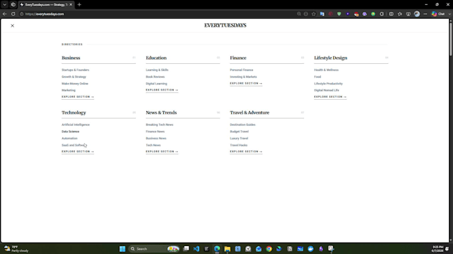The width and height of the screenshot is (453, 254).
Task: Click the EVERYTUESDAYS site logo
Action: 225,25
